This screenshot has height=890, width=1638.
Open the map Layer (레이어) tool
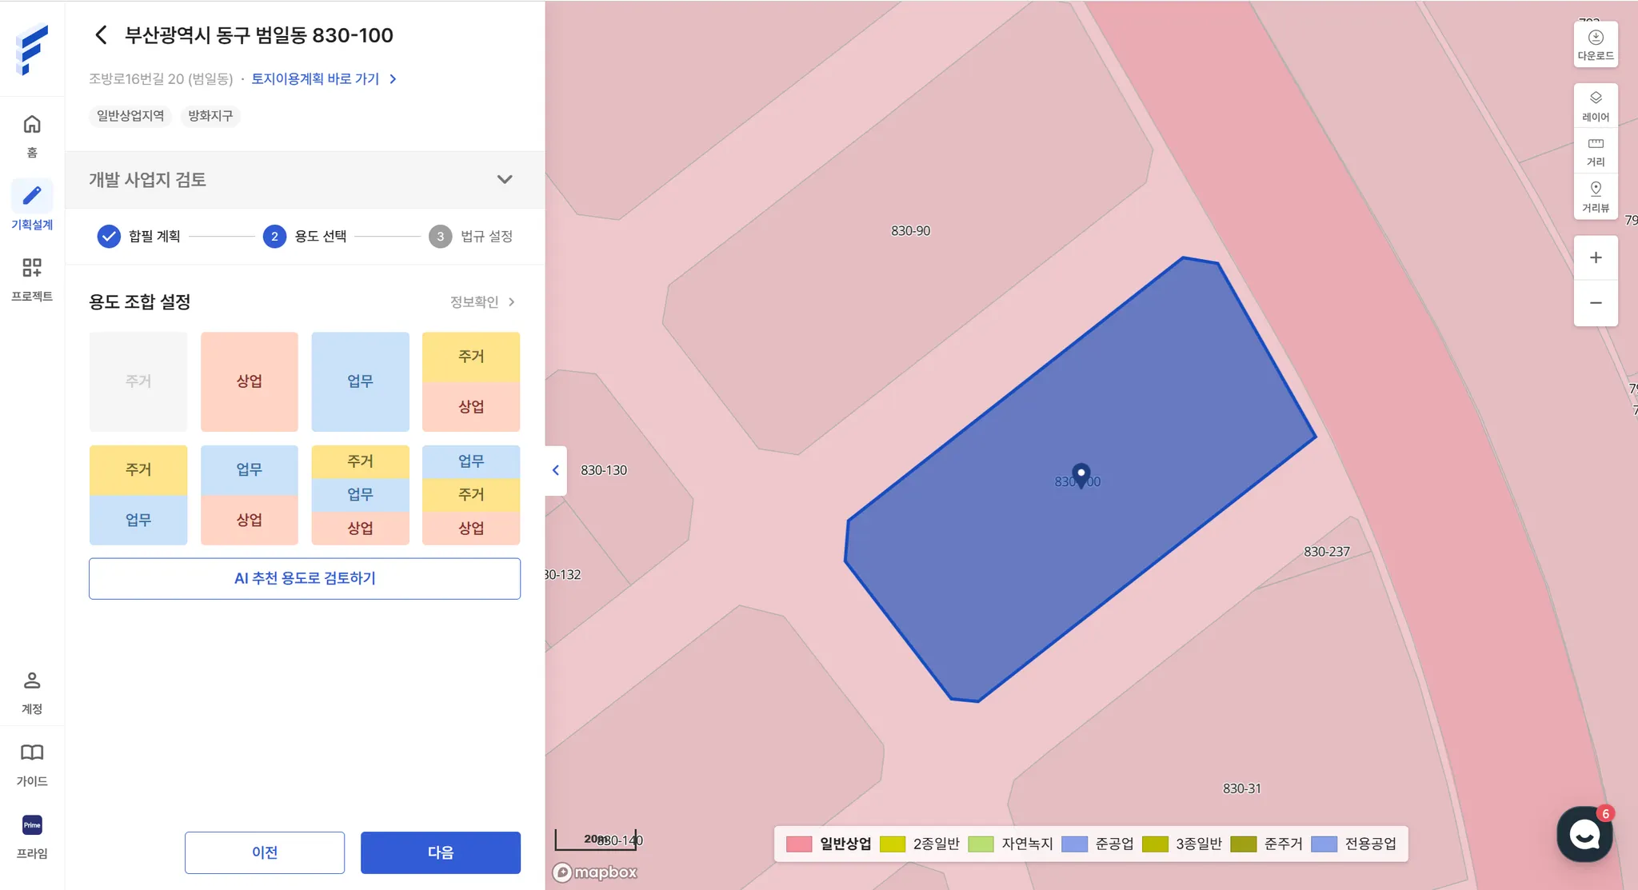pos(1595,106)
